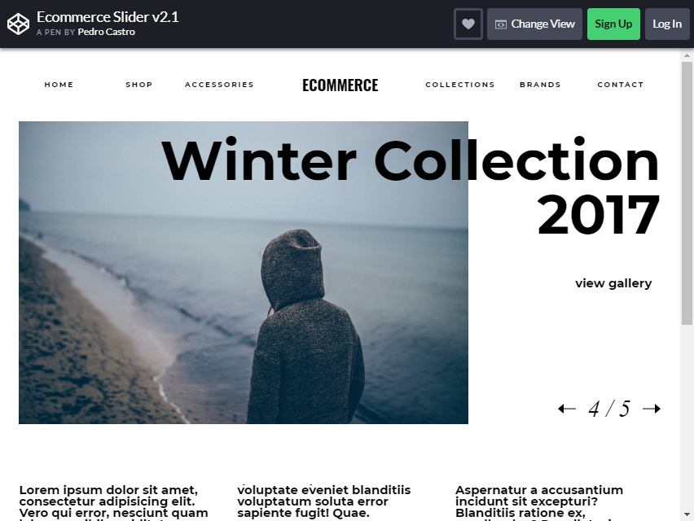Visit Pedro Castro's profile link

106,32
